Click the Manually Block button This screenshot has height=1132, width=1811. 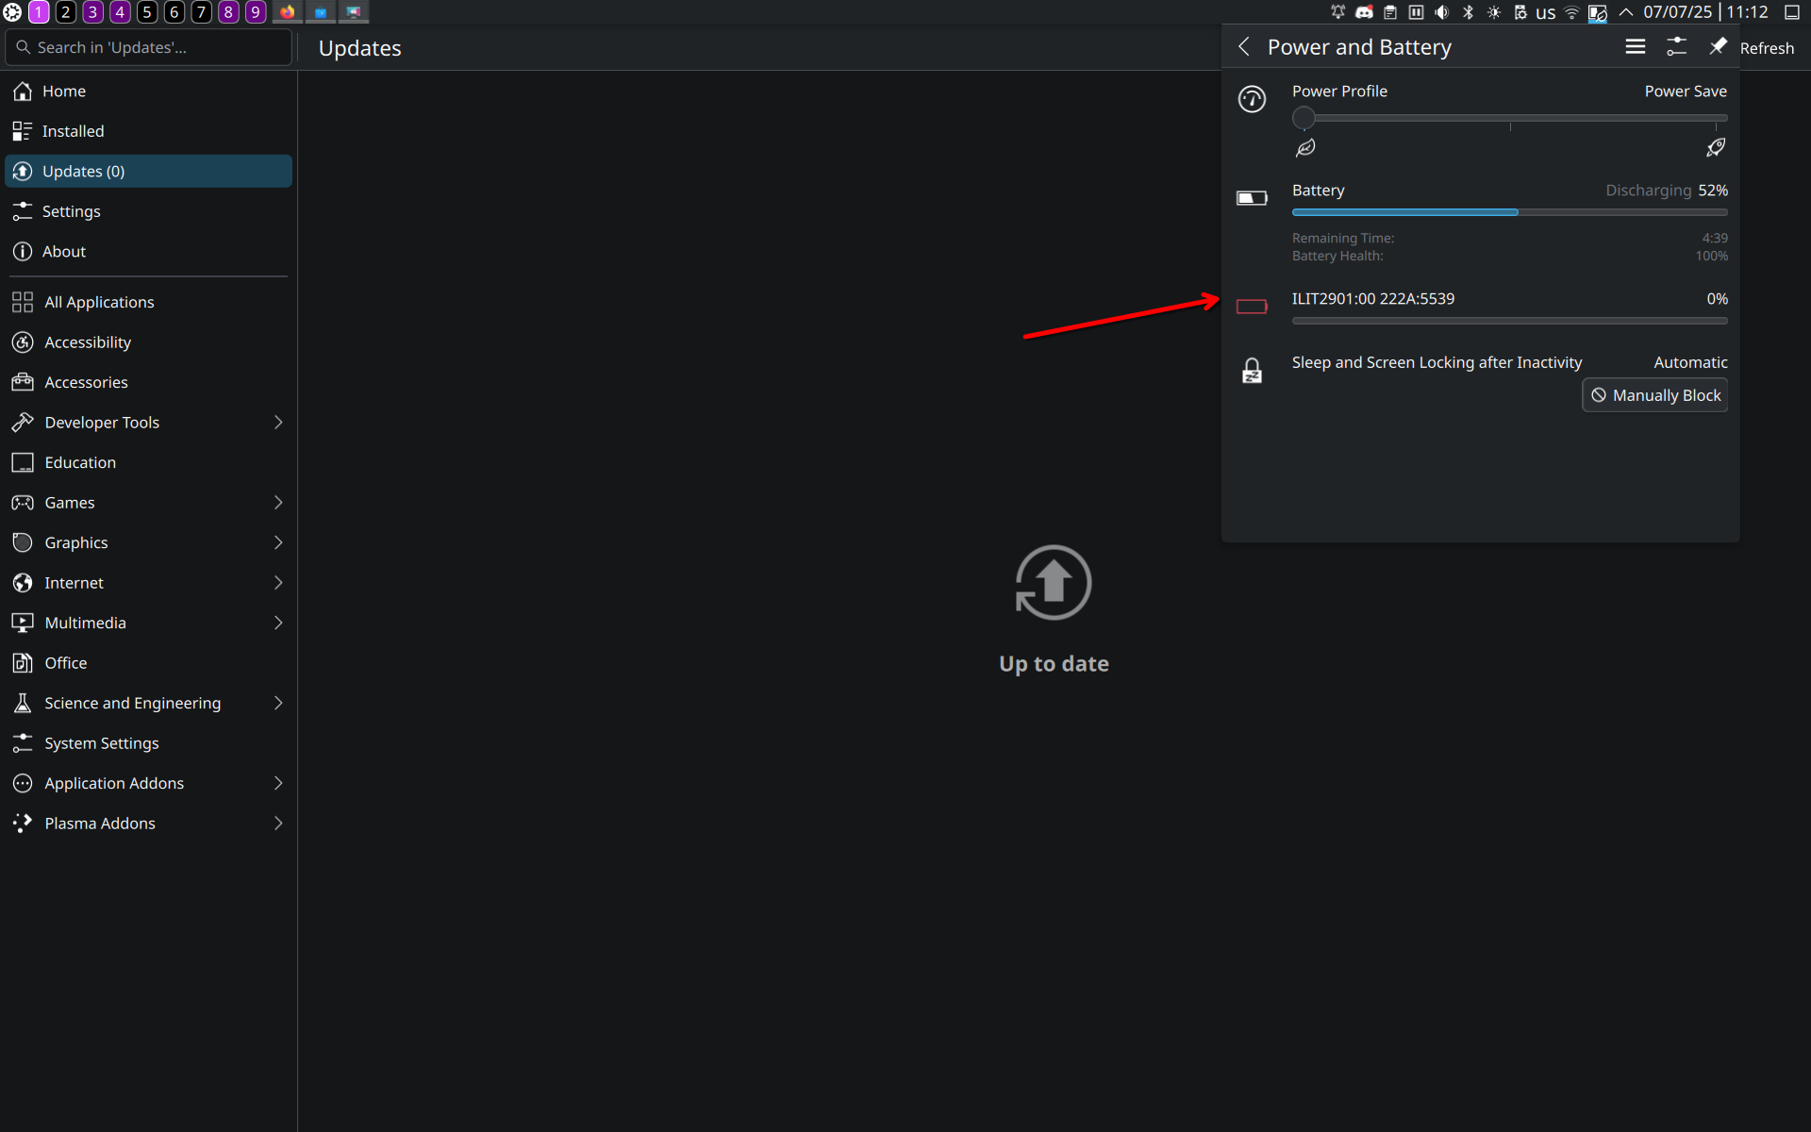coord(1655,395)
